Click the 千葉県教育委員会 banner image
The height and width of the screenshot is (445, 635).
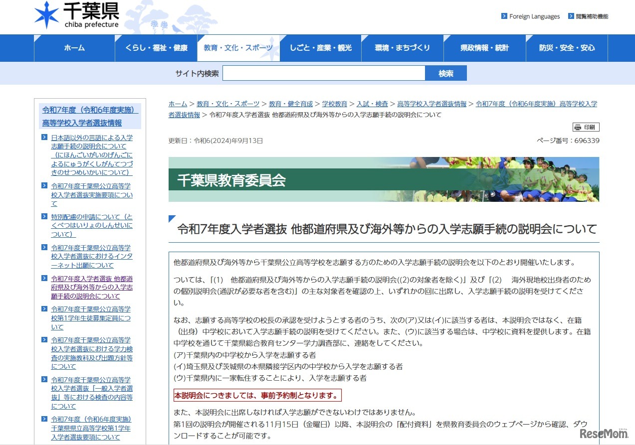[x=383, y=180]
